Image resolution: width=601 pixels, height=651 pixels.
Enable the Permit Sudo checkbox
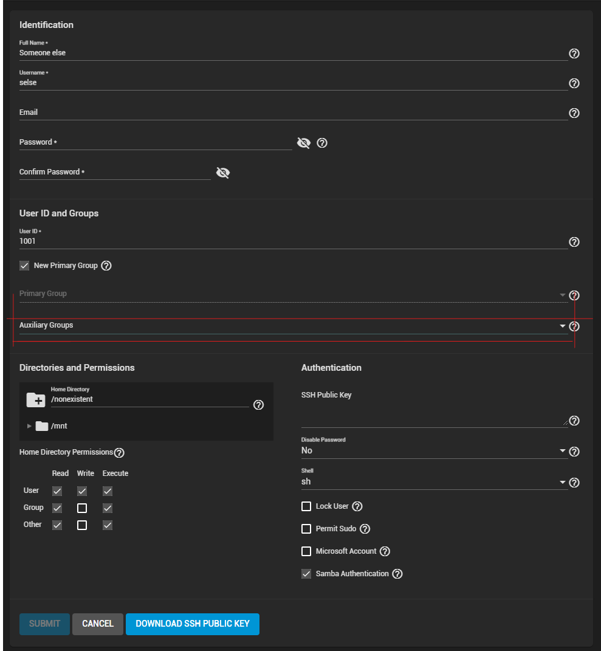306,529
